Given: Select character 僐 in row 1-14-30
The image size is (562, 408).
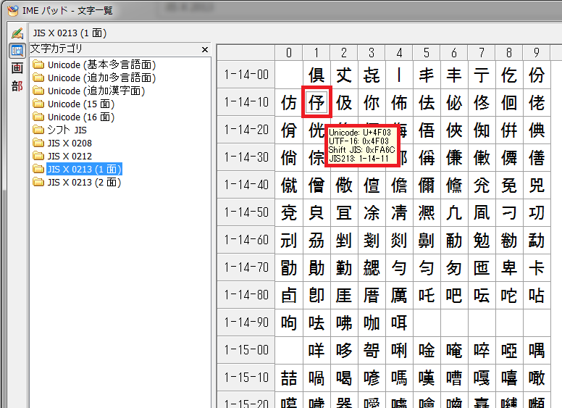Looking at the screenshot, I should tap(537, 157).
